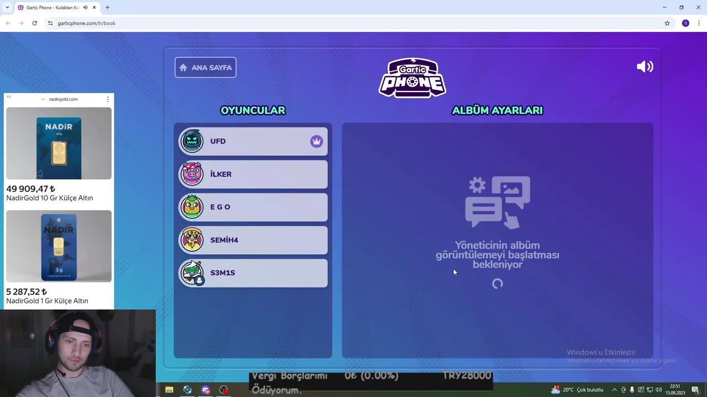The image size is (707, 397).
Task: View site information icon in the address bar
Action: (50, 23)
